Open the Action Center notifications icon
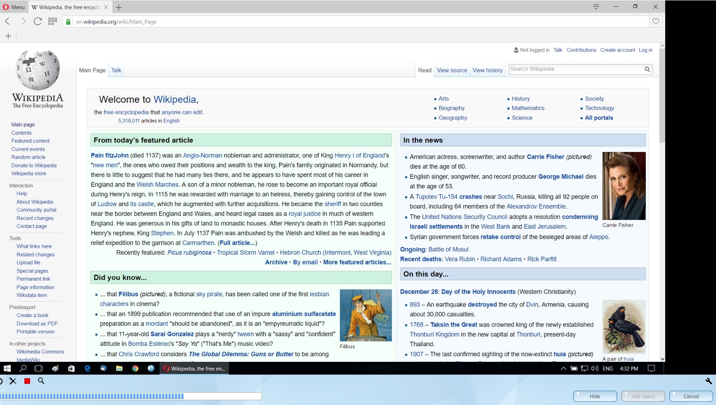This screenshot has height=405, width=716. tap(651, 369)
